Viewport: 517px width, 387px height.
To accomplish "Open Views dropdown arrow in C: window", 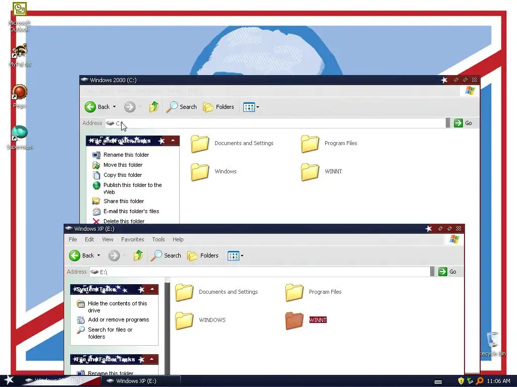I will [258, 107].
